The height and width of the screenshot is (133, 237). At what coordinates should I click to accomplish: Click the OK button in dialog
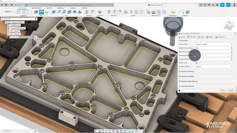pos(223,91)
